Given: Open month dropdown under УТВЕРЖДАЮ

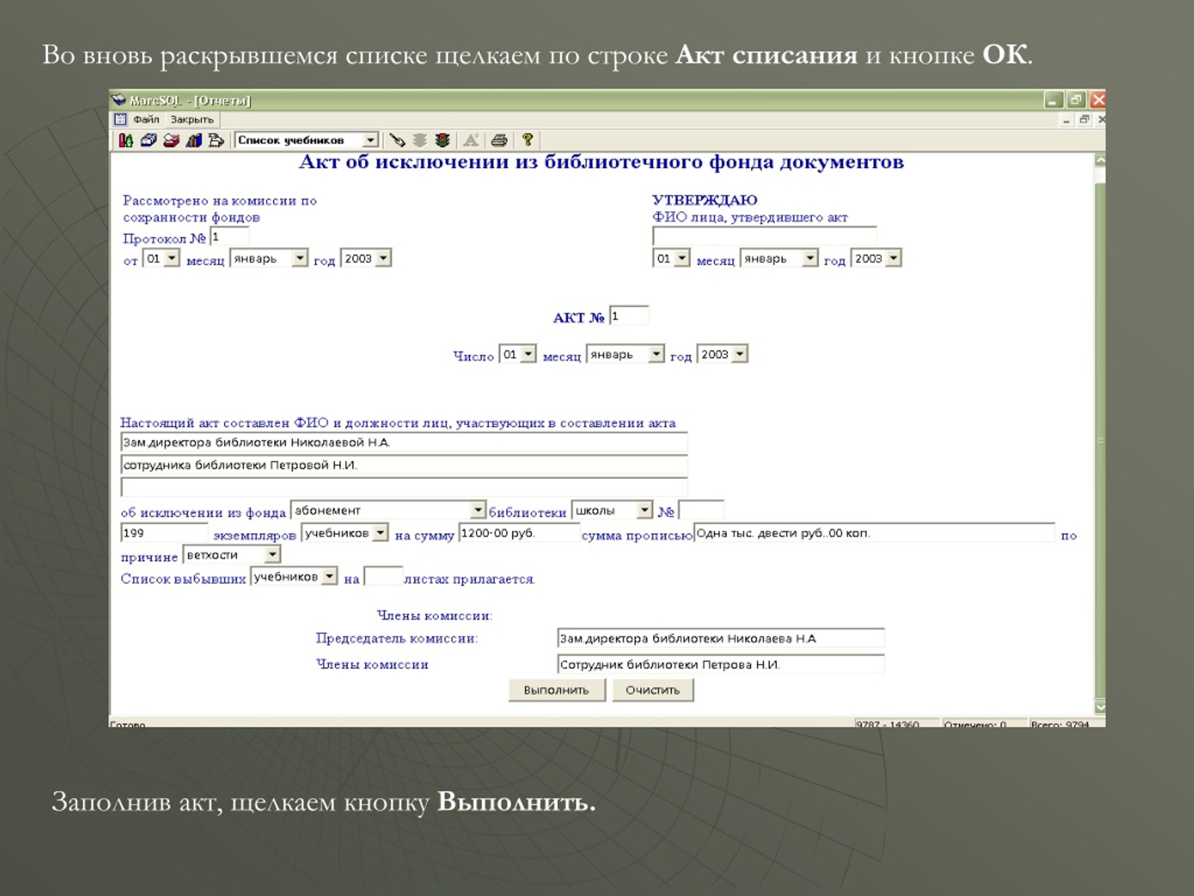Looking at the screenshot, I should pos(810,258).
